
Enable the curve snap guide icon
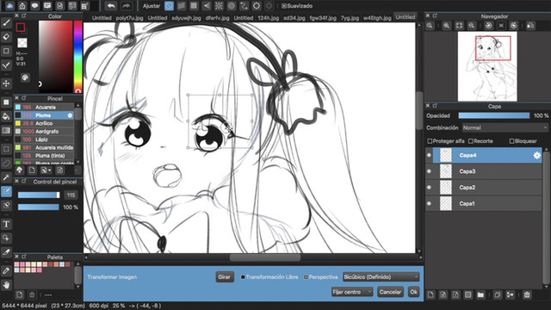click(244, 6)
